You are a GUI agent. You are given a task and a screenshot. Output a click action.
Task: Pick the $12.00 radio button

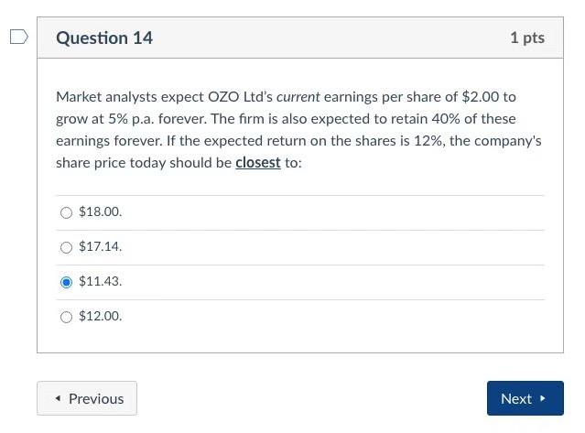(x=66, y=317)
